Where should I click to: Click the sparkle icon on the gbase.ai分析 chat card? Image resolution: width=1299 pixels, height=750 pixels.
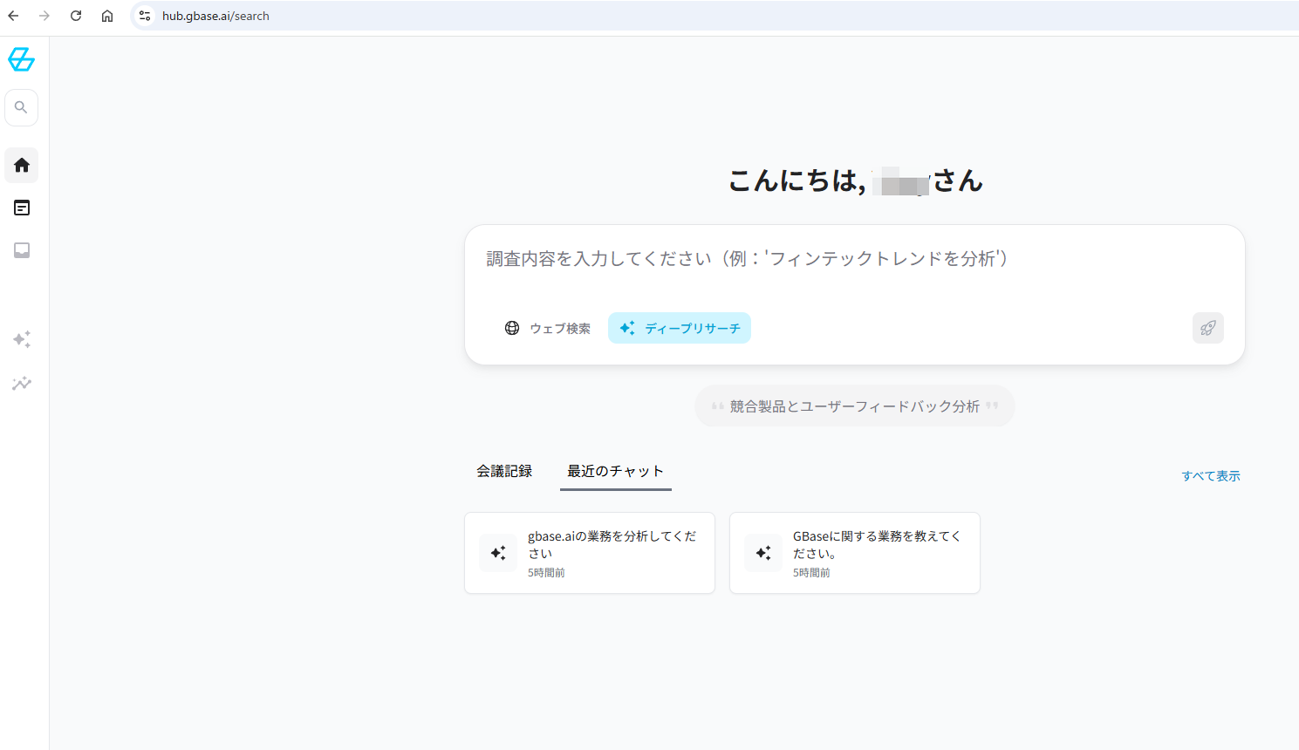pos(497,552)
